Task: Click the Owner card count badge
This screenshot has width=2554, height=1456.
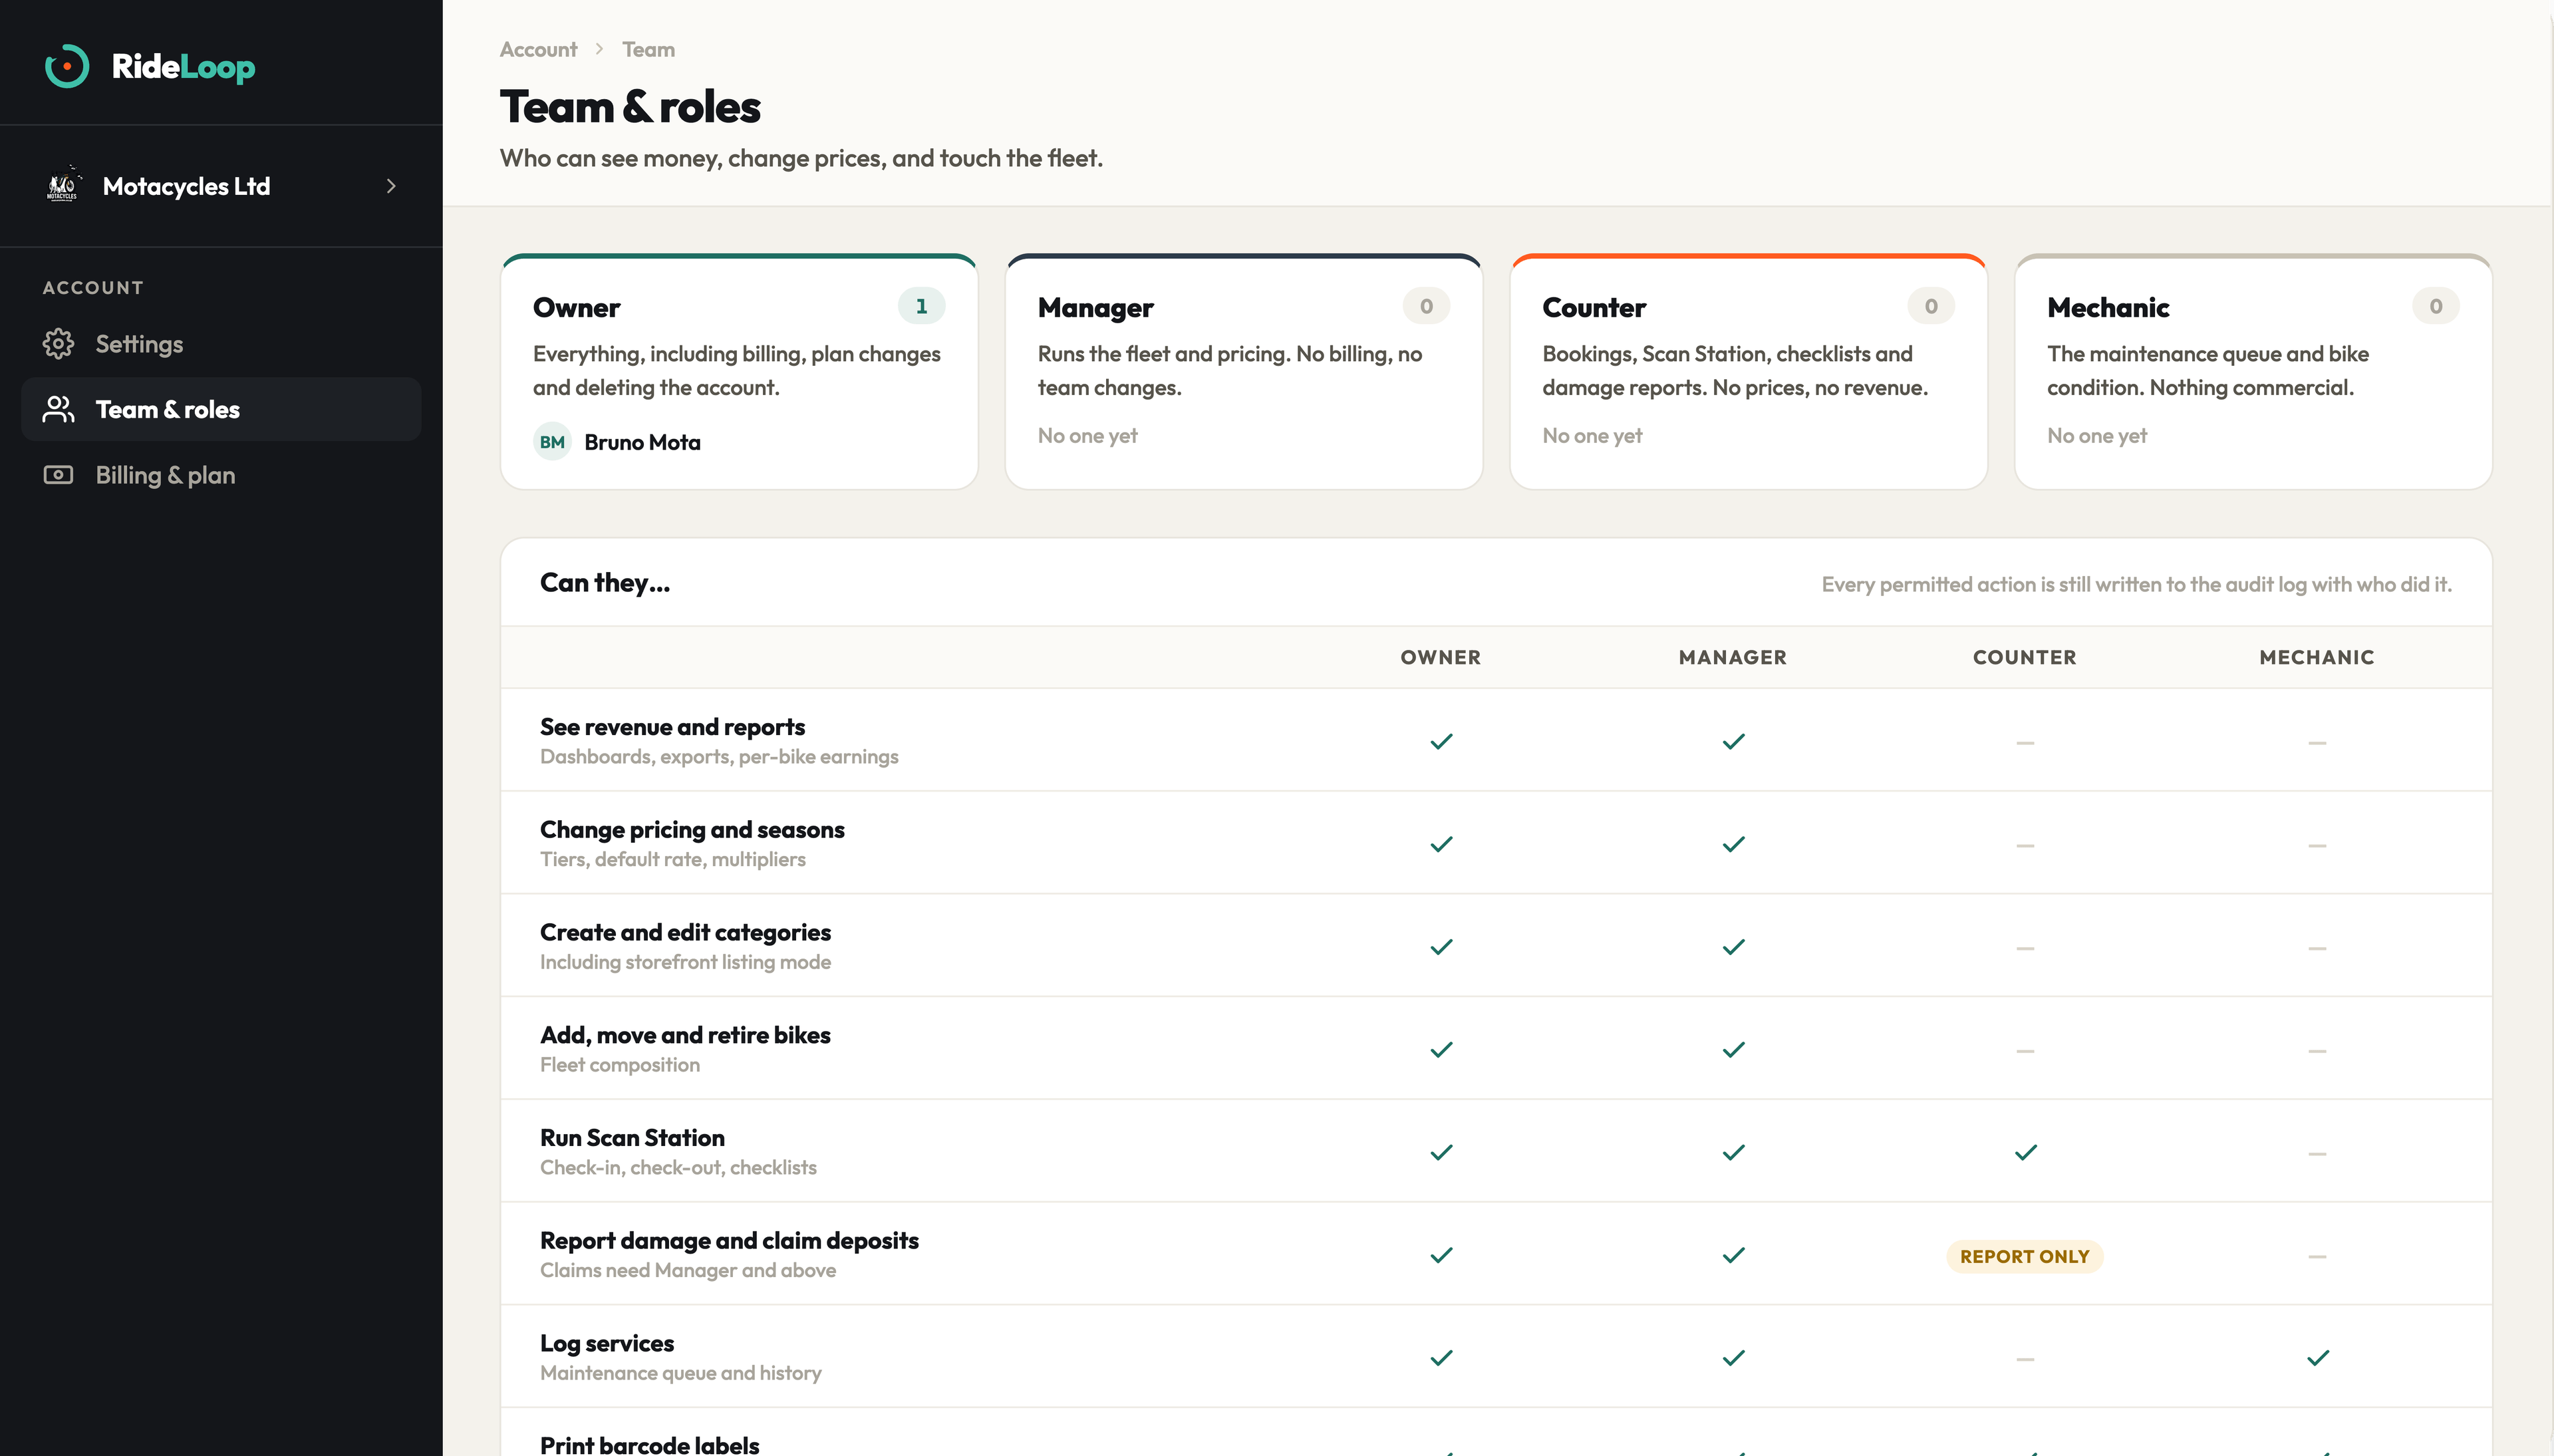Action: 921,306
